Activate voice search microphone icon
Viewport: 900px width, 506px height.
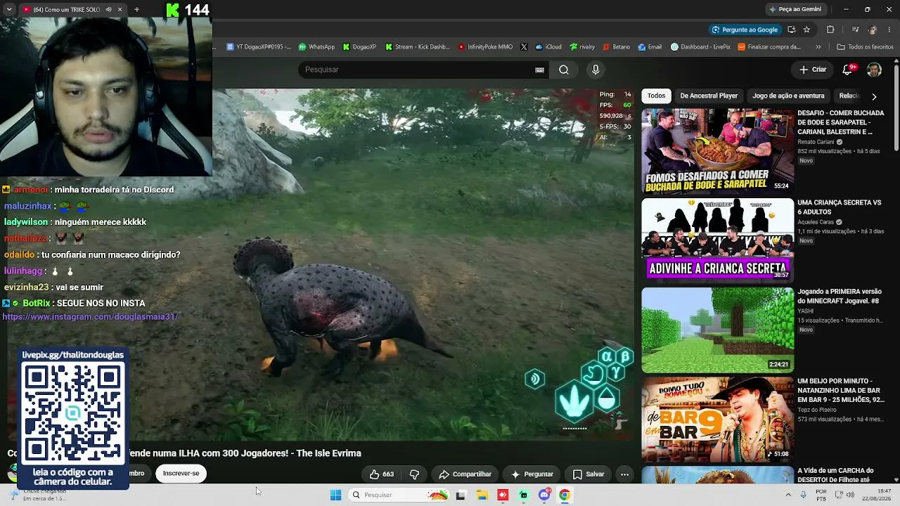click(596, 70)
